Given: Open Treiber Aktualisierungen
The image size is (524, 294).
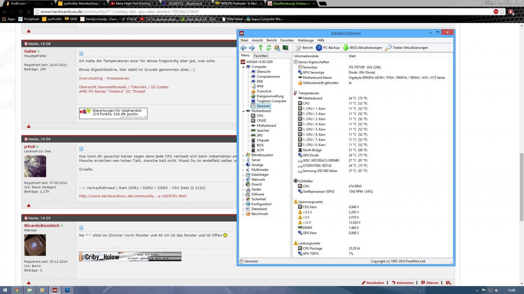Looking at the screenshot, I should coord(406,48).
